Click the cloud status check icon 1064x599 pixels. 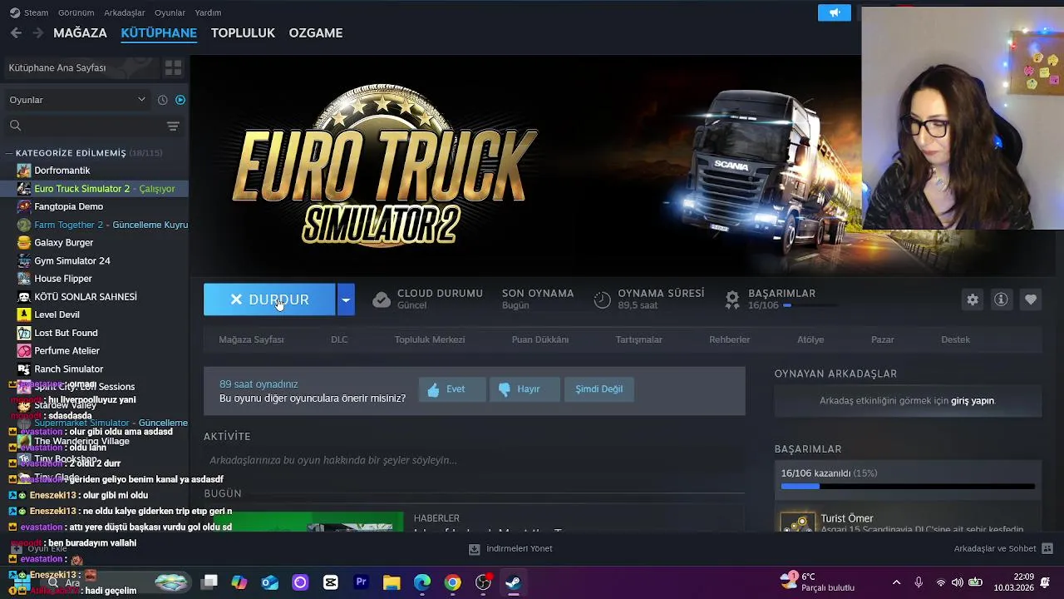tap(382, 299)
